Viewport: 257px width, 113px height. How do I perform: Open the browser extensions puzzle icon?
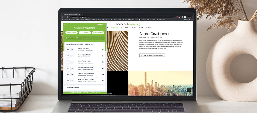point(180,17)
